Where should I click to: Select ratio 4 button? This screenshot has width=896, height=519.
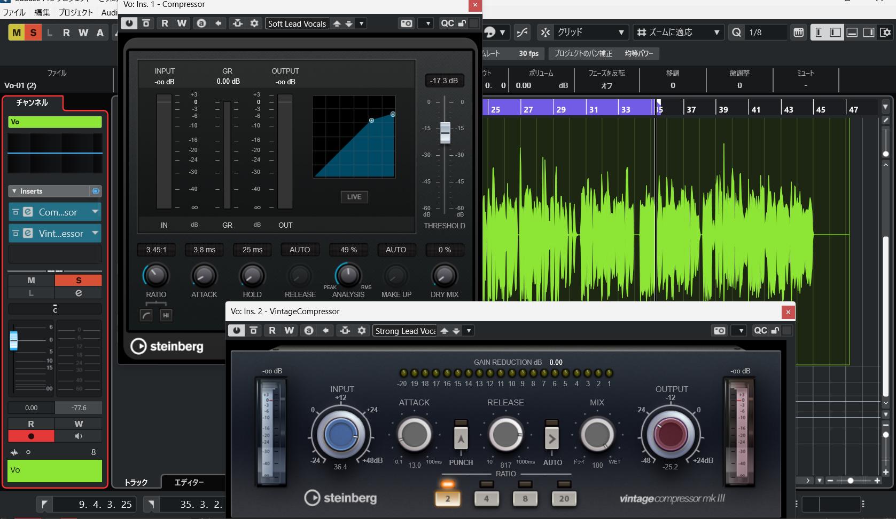pyautogui.click(x=486, y=498)
